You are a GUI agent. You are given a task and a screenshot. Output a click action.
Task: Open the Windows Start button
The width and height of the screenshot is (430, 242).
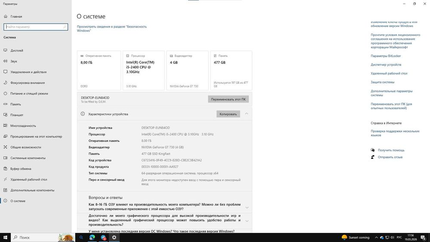(5, 237)
